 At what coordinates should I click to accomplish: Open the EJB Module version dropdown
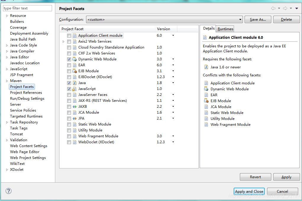click(173, 71)
